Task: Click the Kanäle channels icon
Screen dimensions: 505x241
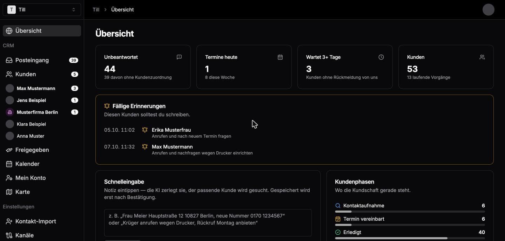Action: 9,235
